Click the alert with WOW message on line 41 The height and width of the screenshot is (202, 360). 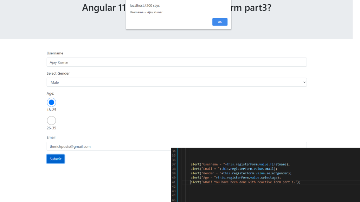click(246, 182)
